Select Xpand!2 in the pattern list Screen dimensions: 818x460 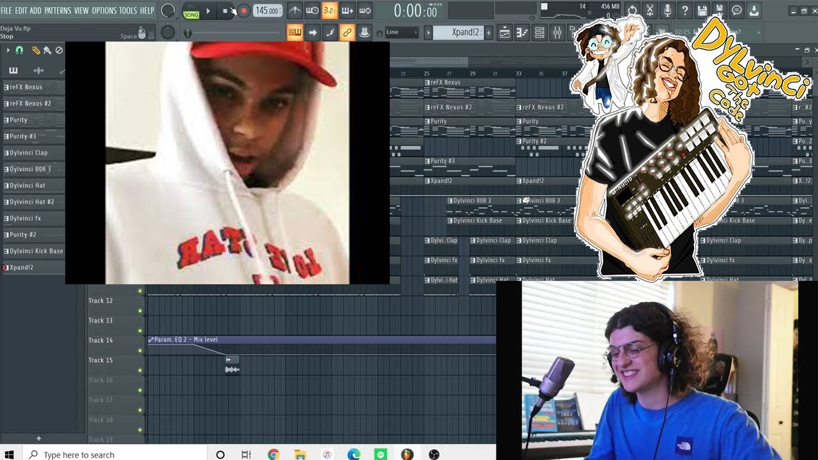(33, 268)
